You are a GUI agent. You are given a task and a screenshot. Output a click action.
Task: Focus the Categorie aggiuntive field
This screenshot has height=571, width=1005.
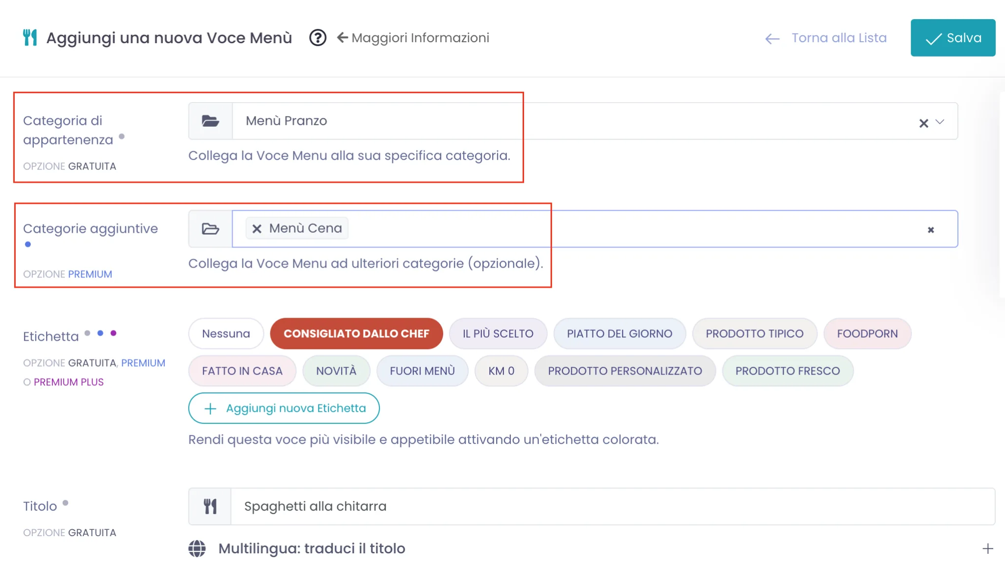pyautogui.click(x=595, y=229)
